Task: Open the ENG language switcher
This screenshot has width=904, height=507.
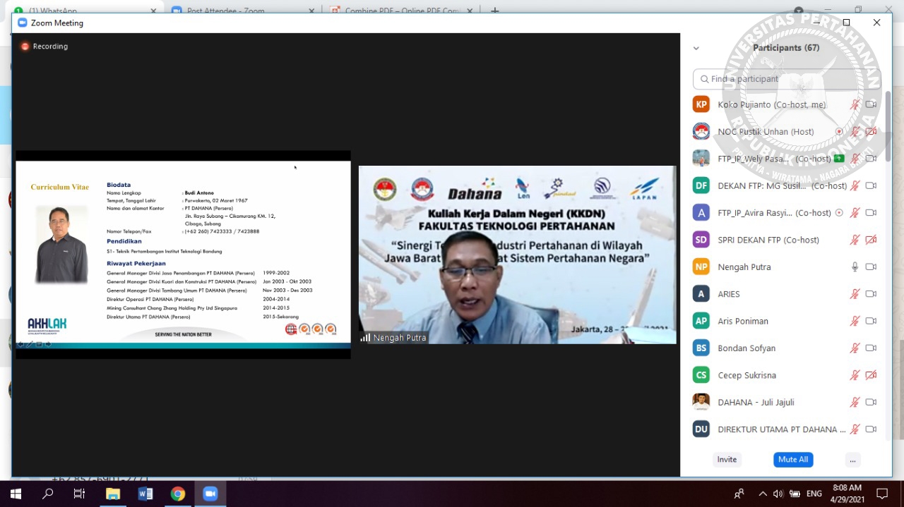Action: click(814, 494)
